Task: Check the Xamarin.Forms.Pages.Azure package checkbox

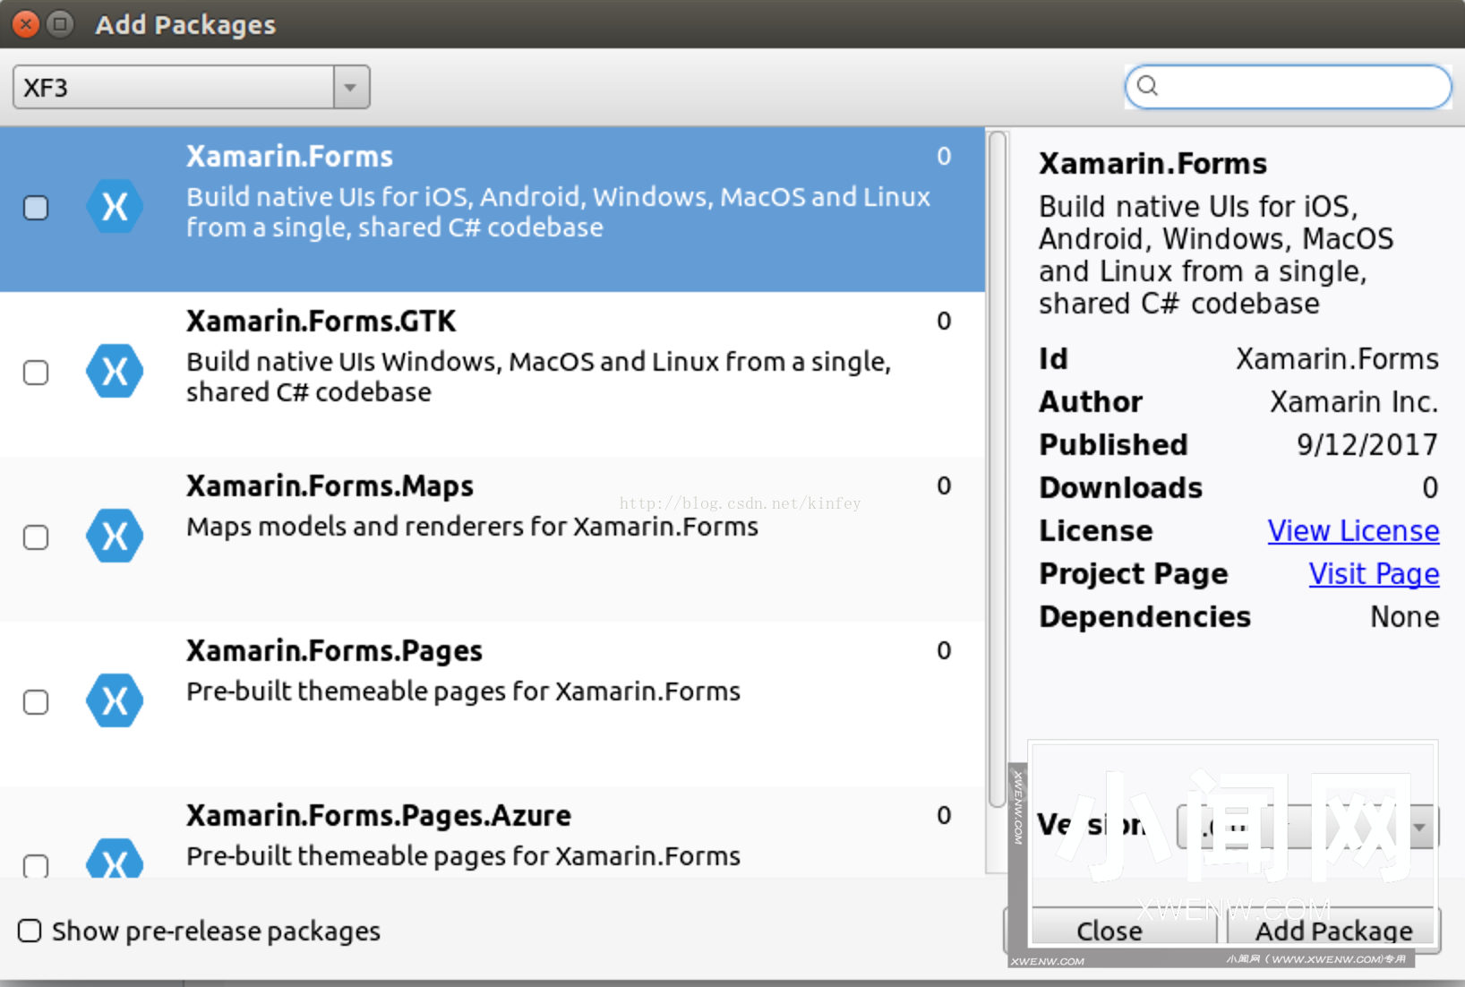Action: pyautogui.click(x=36, y=865)
